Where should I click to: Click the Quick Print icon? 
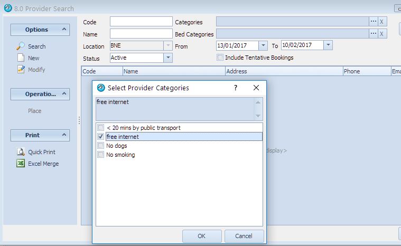[21, 152]
